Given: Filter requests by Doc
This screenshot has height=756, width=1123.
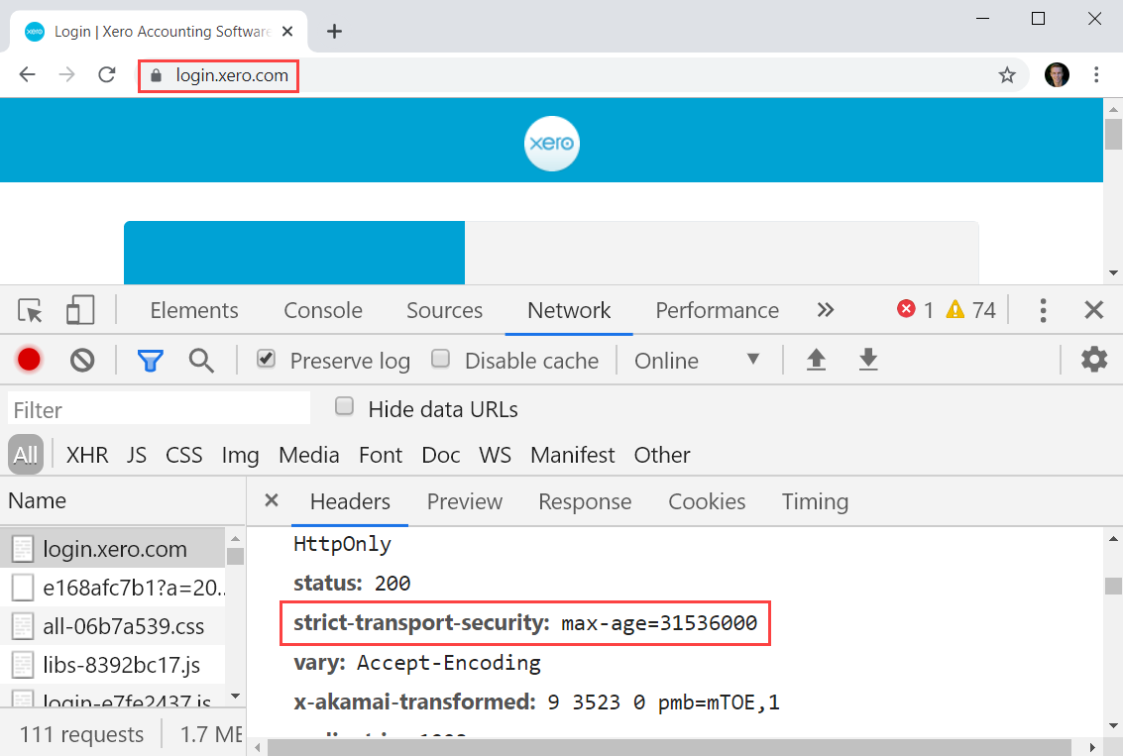Looking at the screenshot, I should coord(440,456).
